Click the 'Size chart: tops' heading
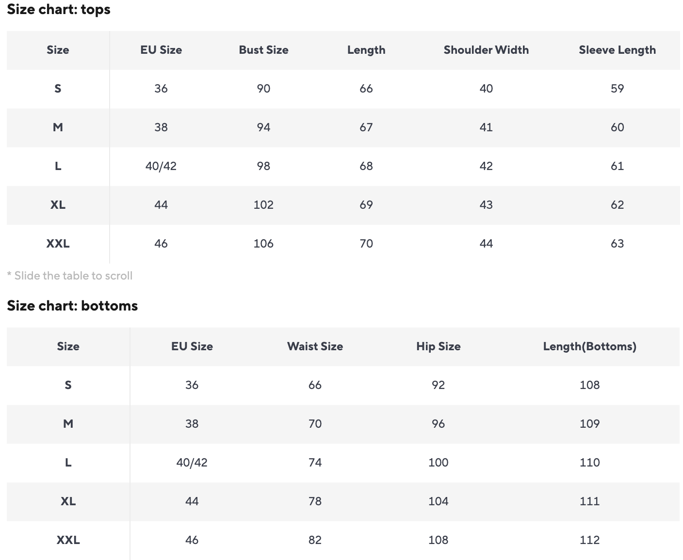683x560 pixels. 59,10
